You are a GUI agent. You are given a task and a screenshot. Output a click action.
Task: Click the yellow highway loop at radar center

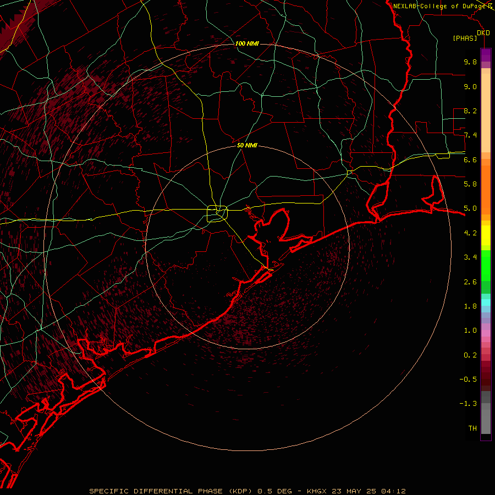[x=217, y=214]
